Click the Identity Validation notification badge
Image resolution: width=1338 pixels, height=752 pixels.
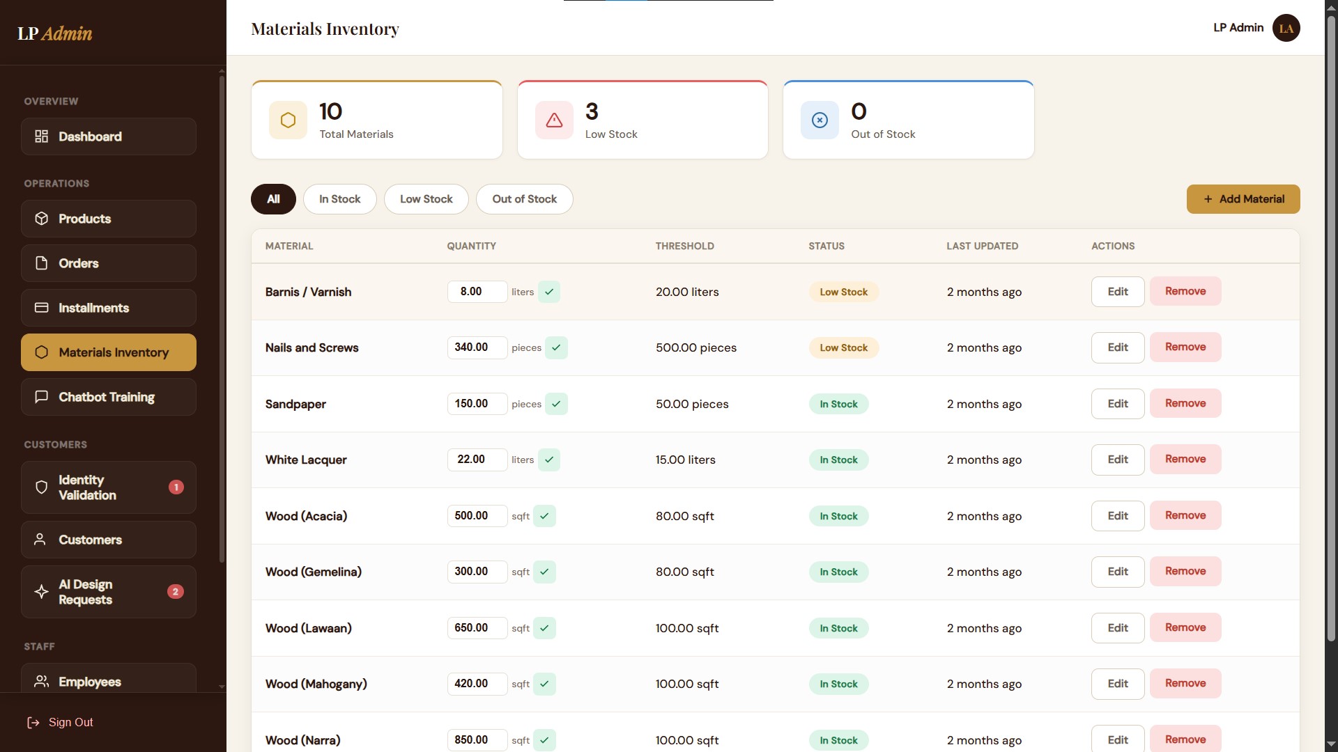[176, 487]
